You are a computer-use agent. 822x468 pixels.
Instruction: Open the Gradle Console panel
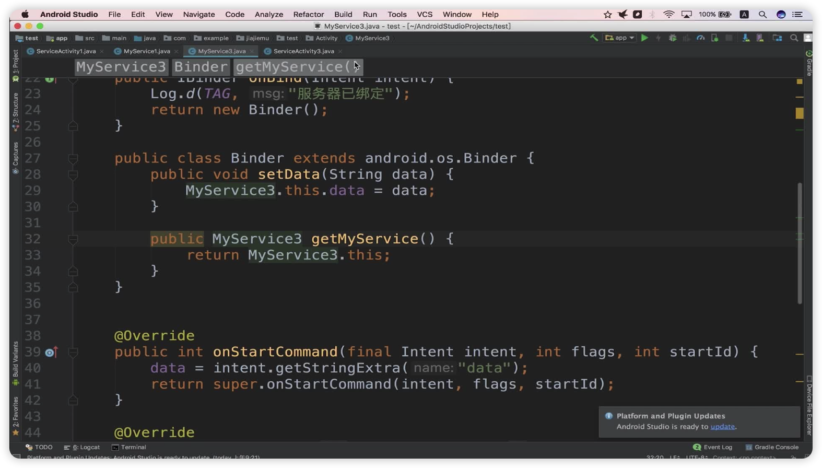772,447
